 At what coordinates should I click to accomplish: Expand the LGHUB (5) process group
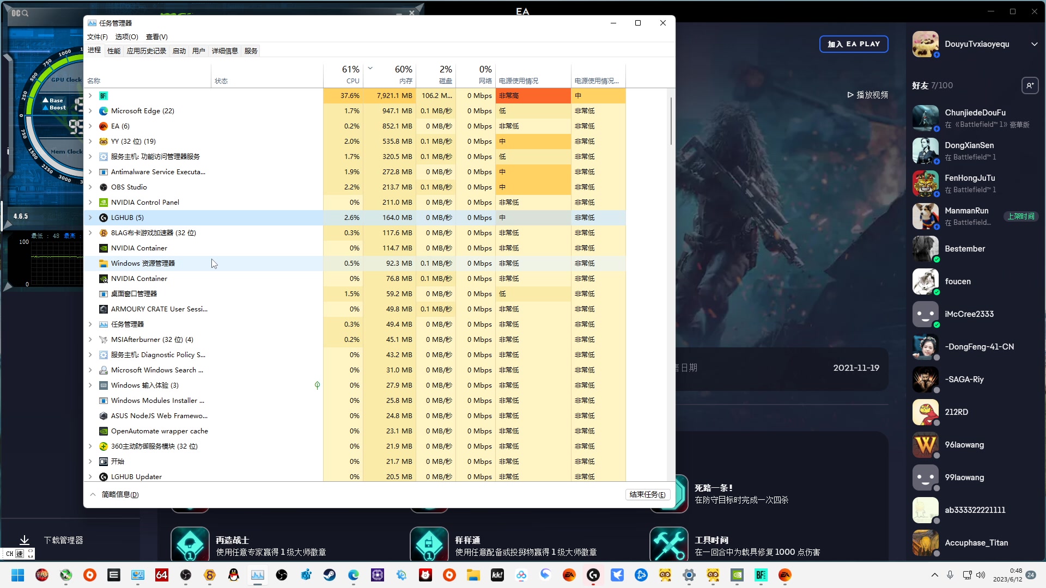click(90, 218)
